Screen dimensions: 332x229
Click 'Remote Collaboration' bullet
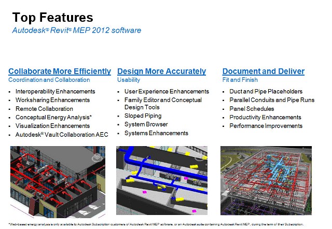pos(44,109)
